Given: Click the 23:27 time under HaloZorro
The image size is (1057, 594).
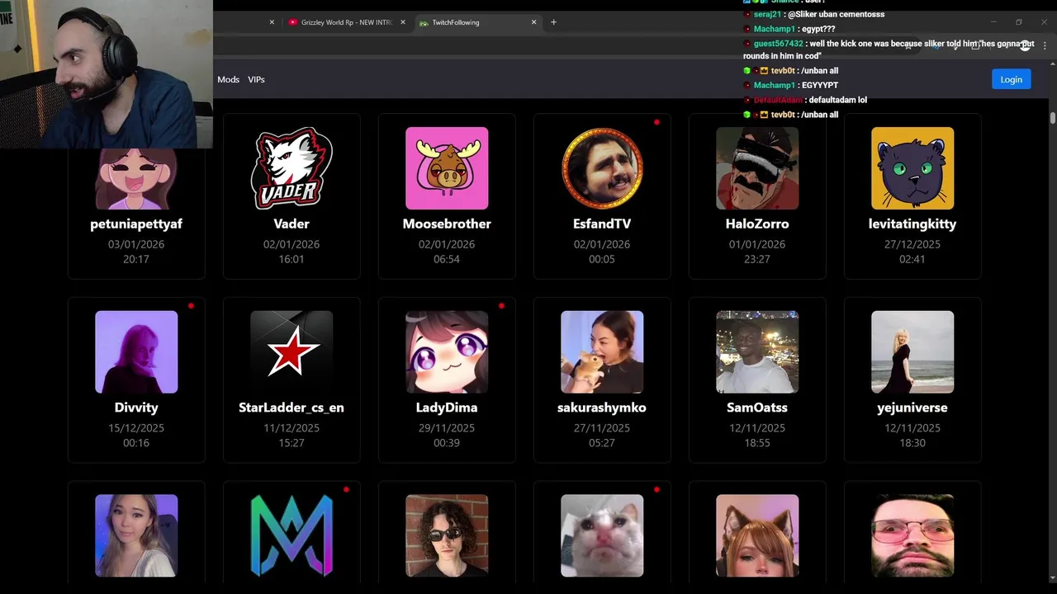Looking at the screenshot, I should point(757,259).
